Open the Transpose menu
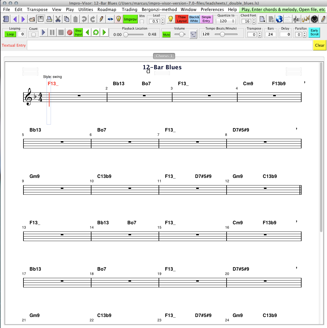 [x=37, y=10]
